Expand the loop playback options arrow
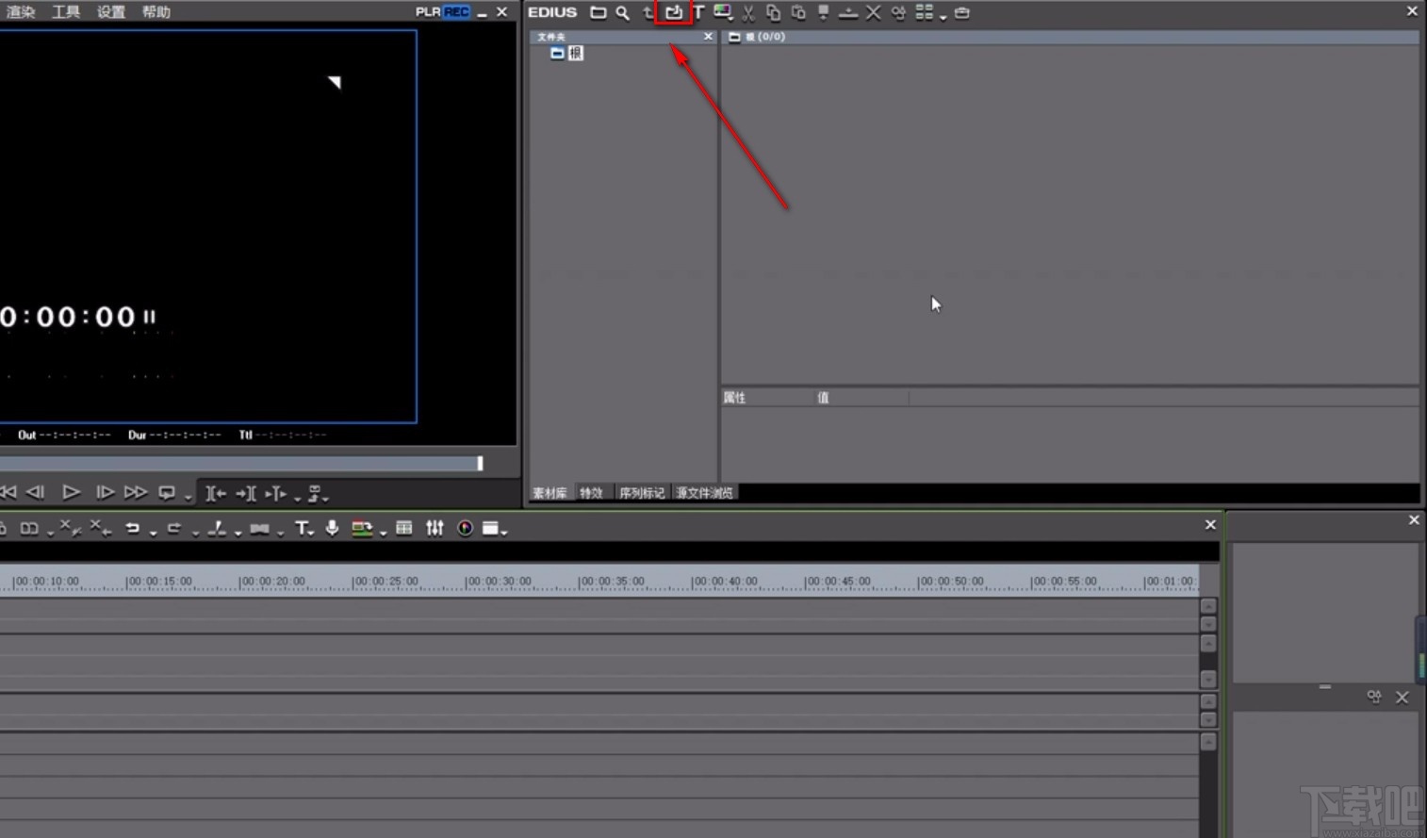Viewport: 1427px width, 838px height. coord(188,497)
